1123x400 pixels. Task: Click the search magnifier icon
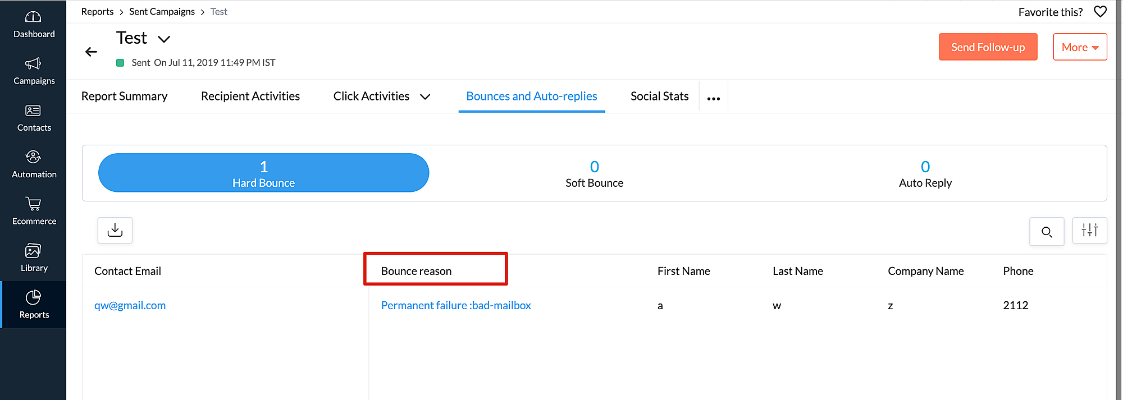point(1047,232)
